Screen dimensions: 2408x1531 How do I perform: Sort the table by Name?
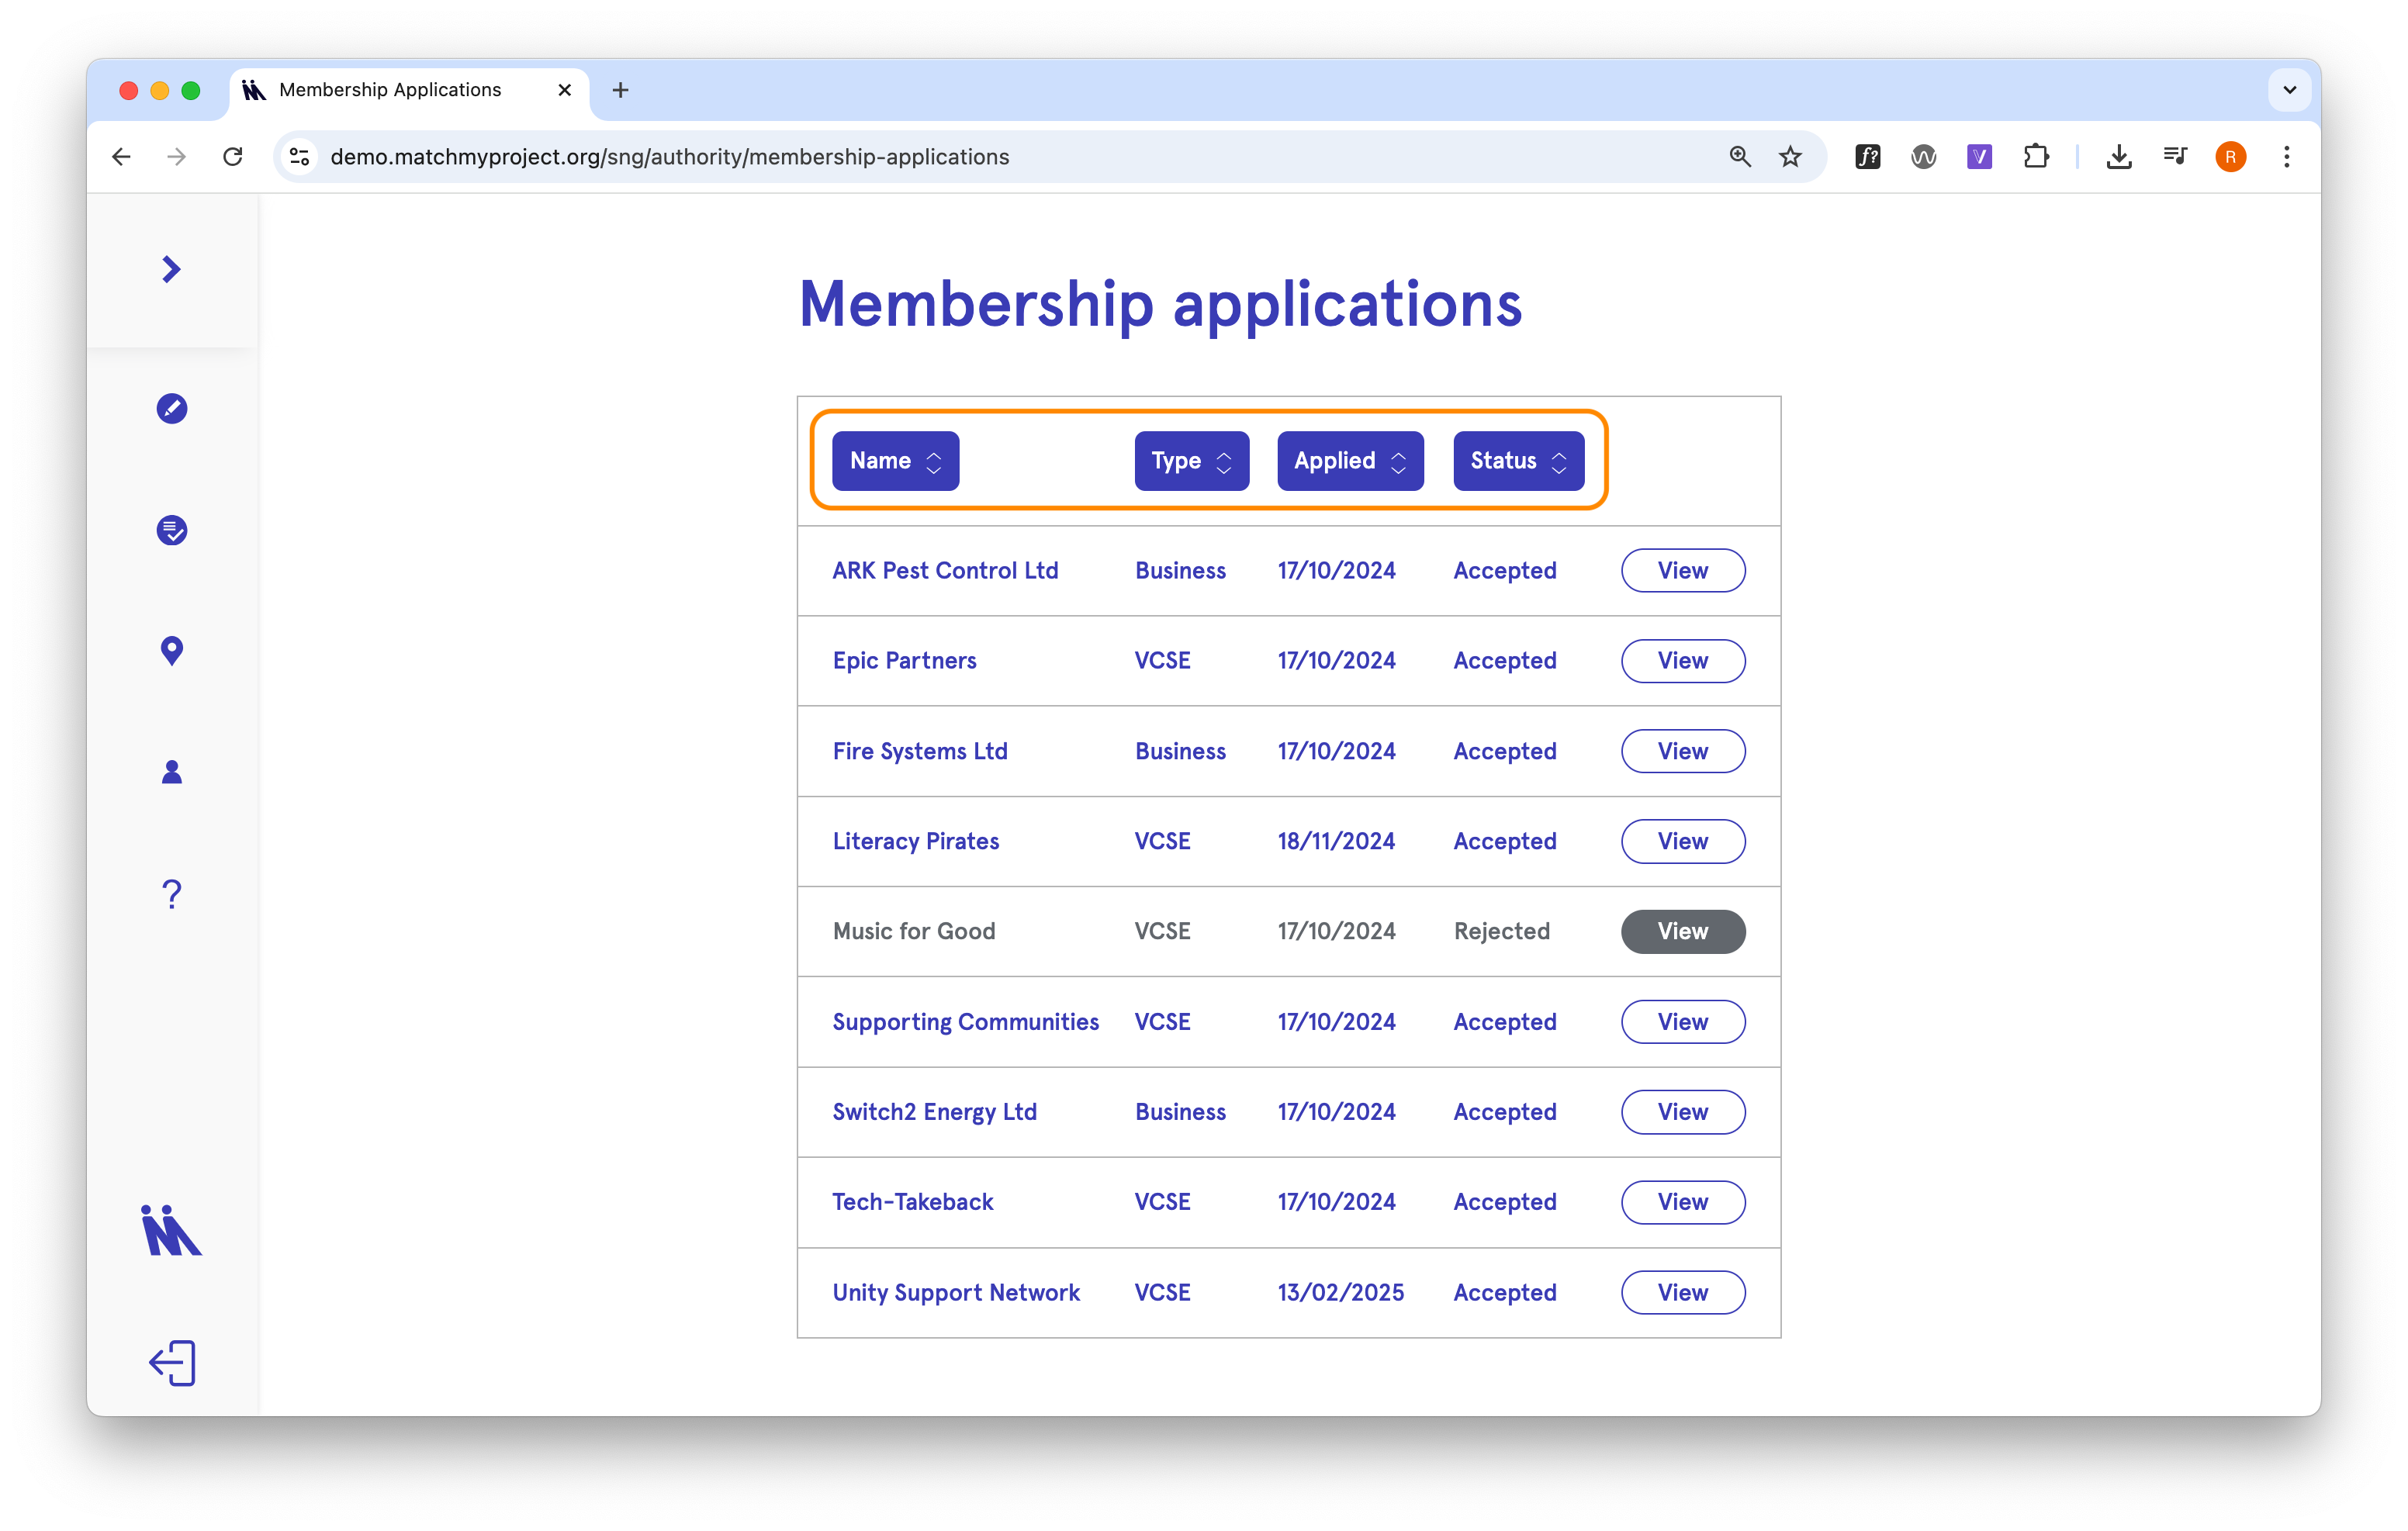coord(895,461)
